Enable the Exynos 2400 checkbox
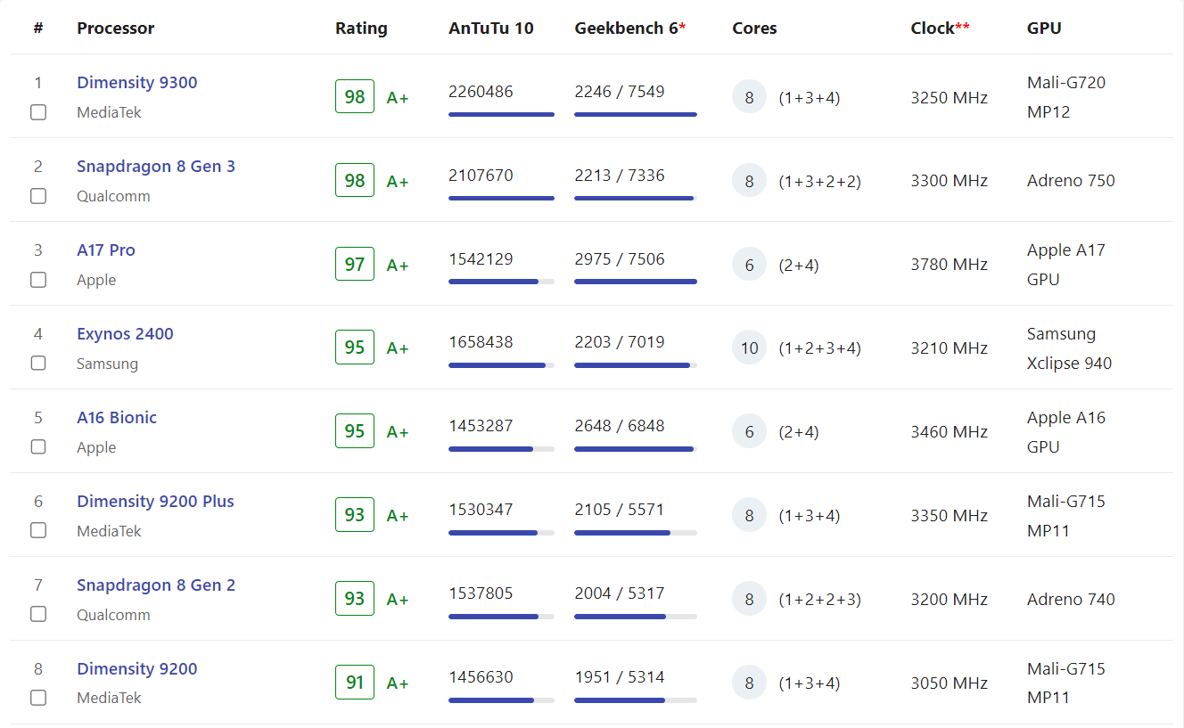 point(38,364)
